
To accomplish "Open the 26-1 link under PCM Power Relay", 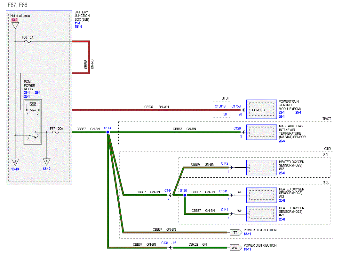I will coord(27,96).
